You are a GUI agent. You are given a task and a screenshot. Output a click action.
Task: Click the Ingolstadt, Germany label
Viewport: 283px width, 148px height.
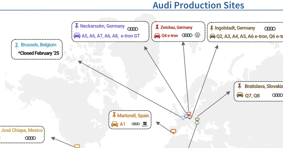tap(235, 28)
